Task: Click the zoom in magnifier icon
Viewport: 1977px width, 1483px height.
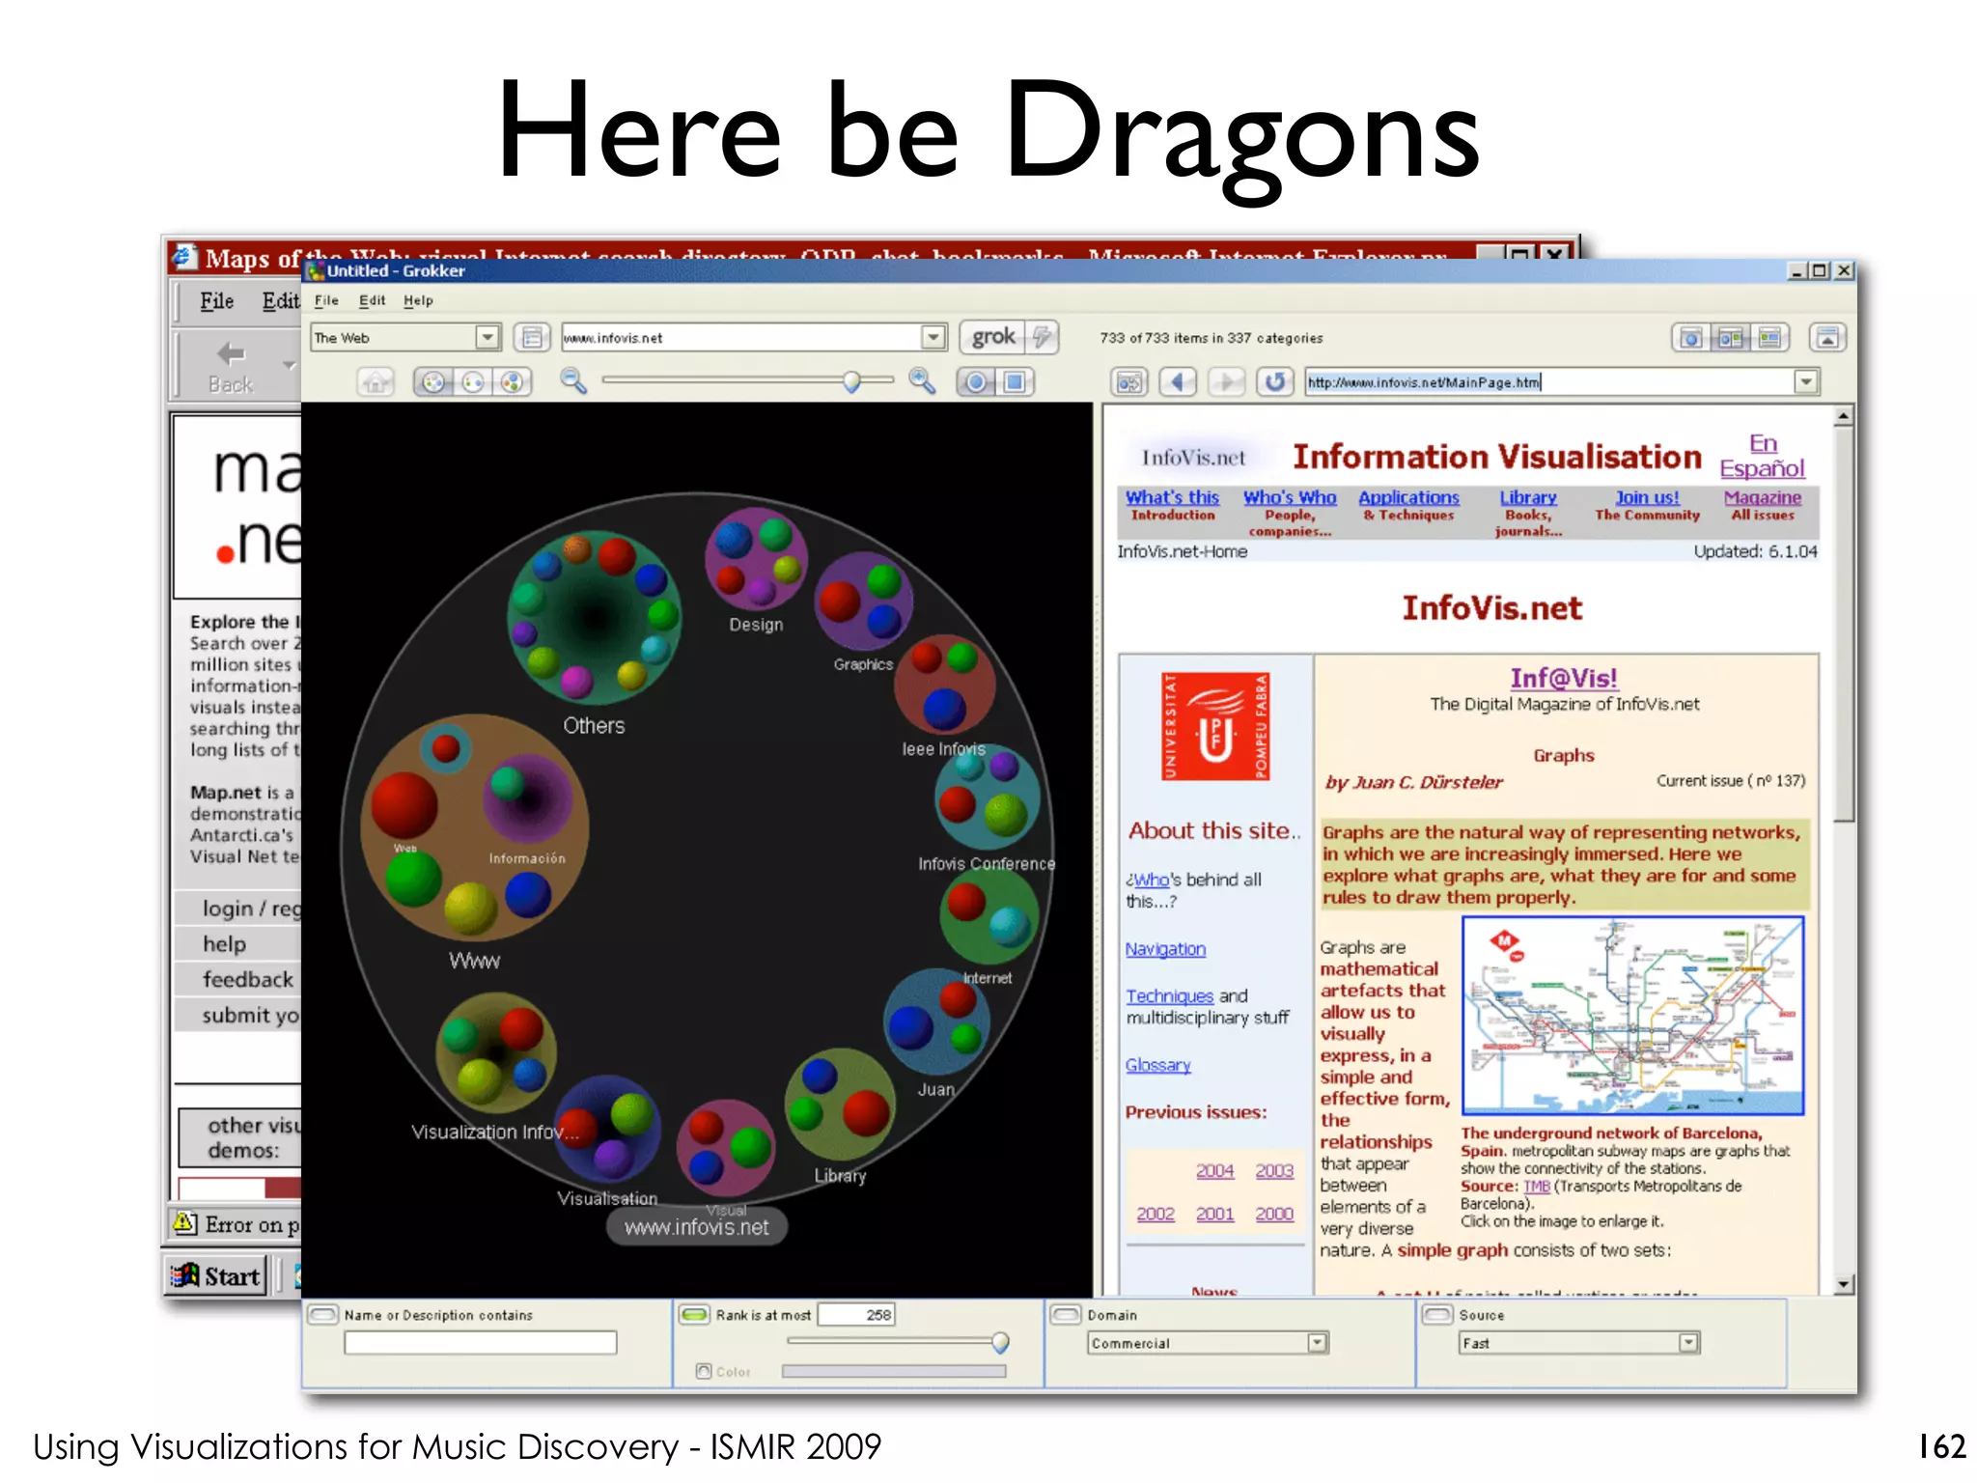Action: click(x=922, y=381)
